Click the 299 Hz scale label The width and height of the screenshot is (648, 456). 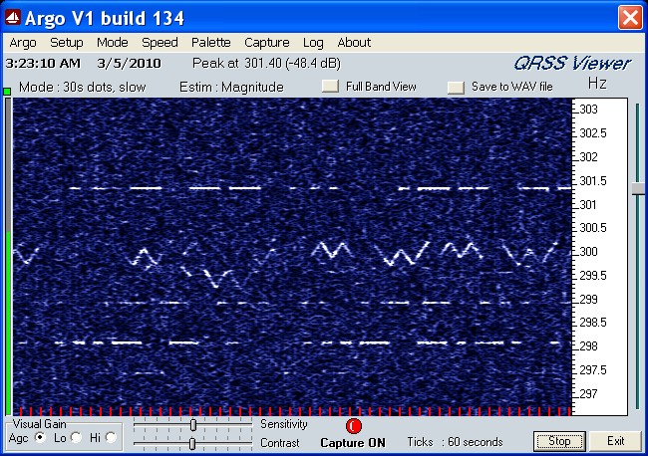[x=588, y=299]
